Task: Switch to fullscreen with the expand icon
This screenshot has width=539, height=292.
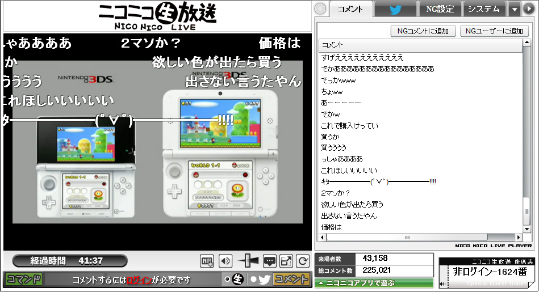Action: point(286,261)
